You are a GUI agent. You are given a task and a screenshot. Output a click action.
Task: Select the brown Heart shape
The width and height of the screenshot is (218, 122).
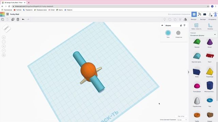210,115
